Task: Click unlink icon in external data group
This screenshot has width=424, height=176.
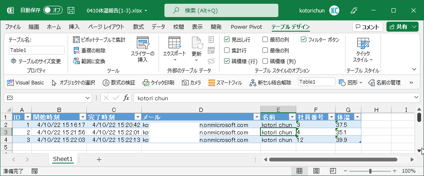Action: point(211,61)
